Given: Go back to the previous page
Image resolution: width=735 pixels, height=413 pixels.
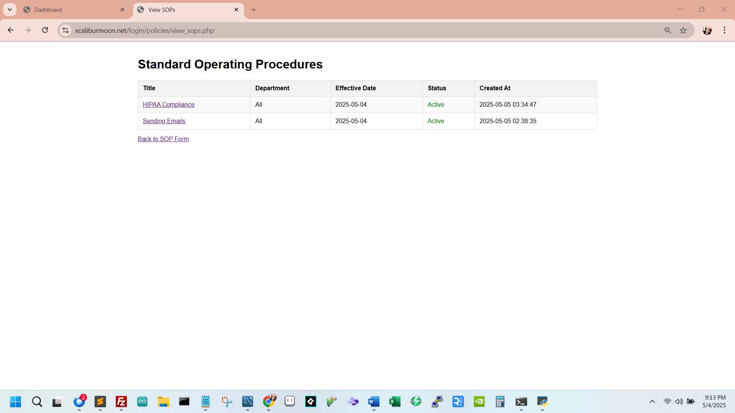Looking at the screenshot, I should click(x=11, y=30).
